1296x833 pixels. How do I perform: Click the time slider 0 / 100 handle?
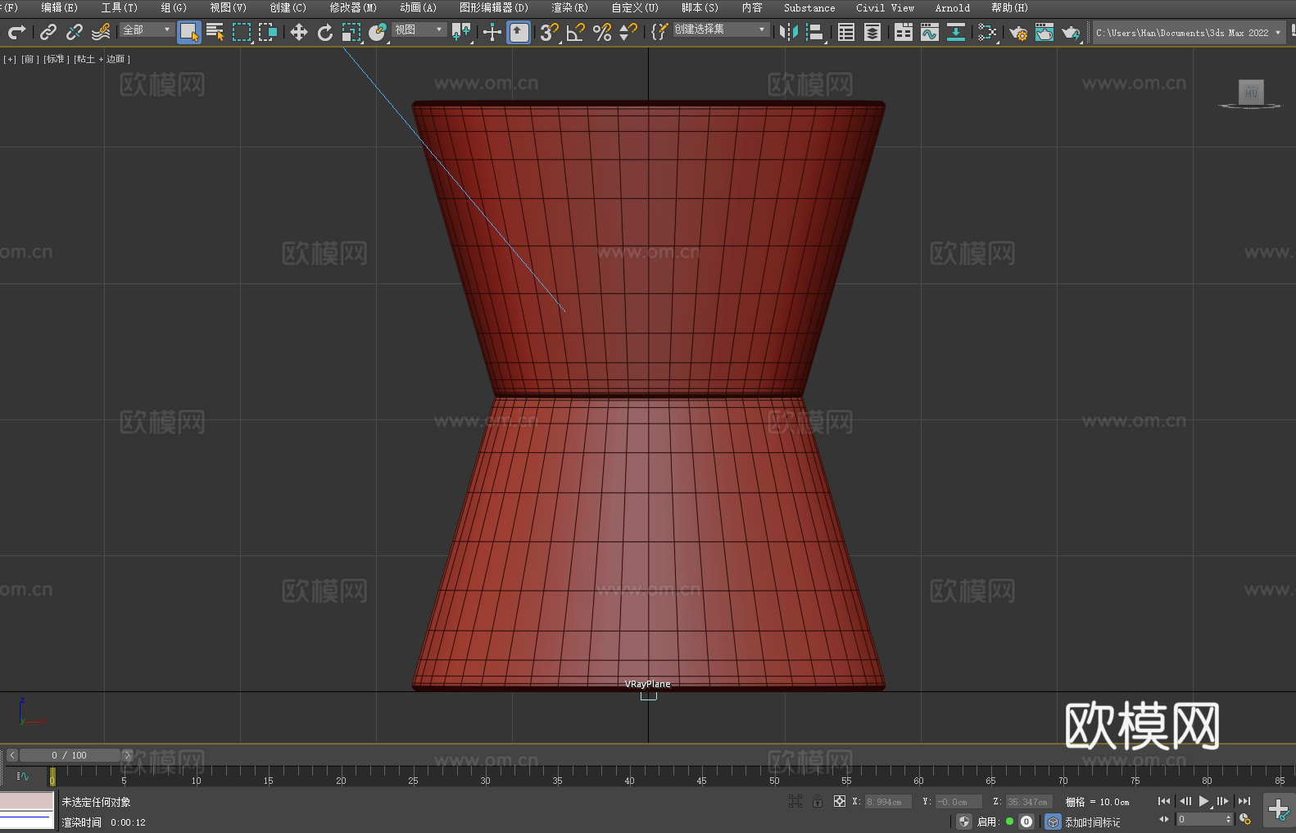[70, 755]
